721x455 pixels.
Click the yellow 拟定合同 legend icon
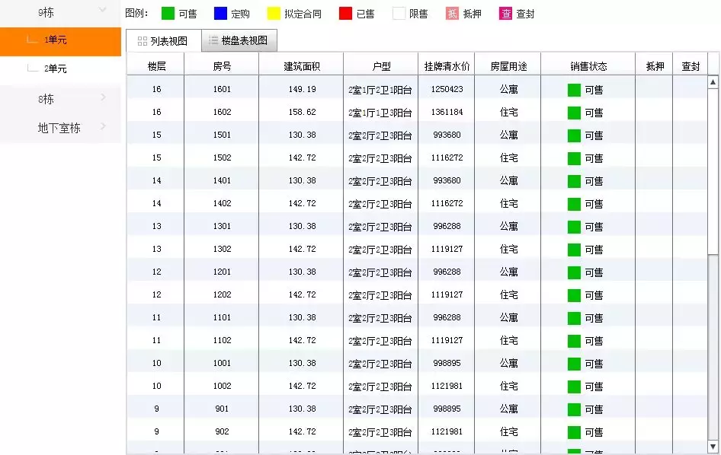tap(274, 13)
